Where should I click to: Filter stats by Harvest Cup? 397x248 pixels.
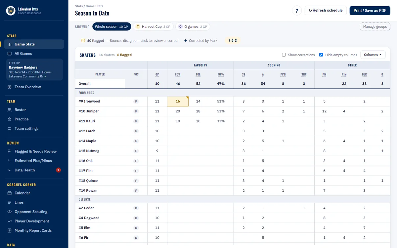point(153,27)
